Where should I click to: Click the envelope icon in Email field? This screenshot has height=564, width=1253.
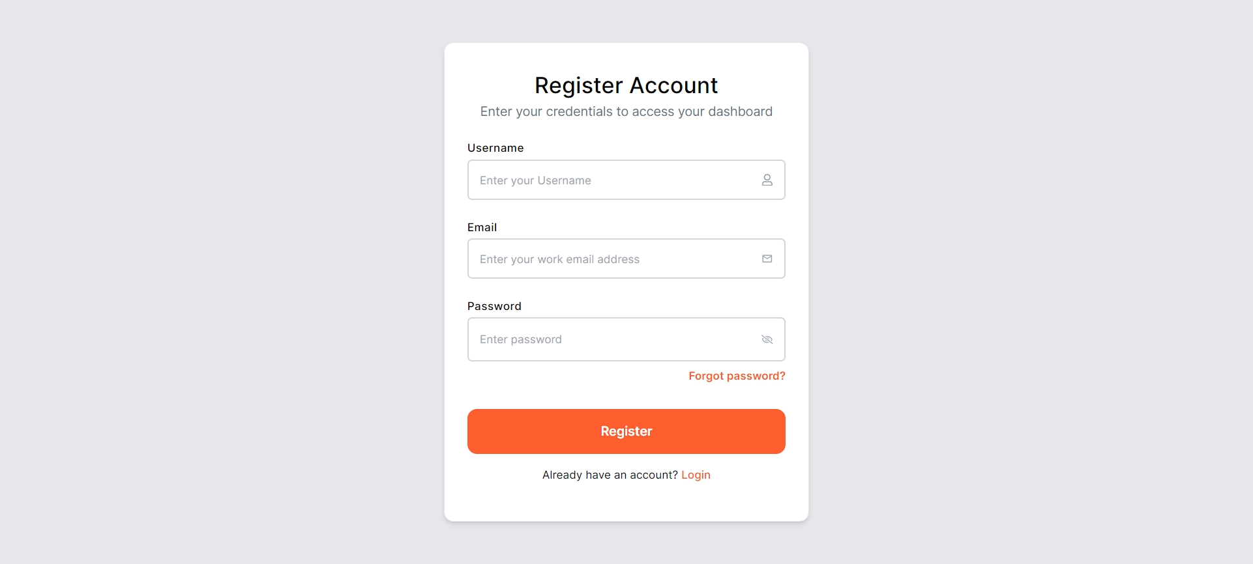point(767,259)
